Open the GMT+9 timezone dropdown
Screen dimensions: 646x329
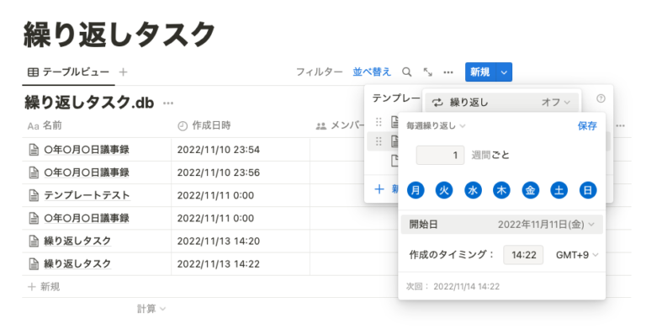[x=577, y=255]
